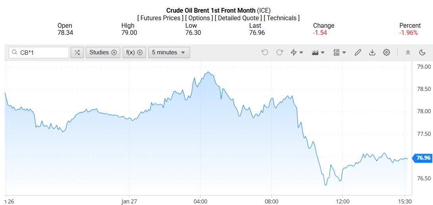
Task: Collapse the chart toolbar
Action: (408, 52)
